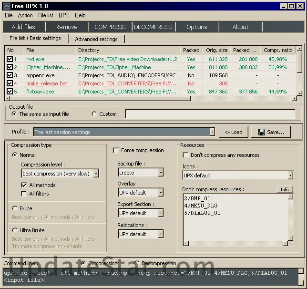The height and width of the screenshot is (289, 307).
Task: Click file list scroll right arrow
Action: click(294, 98)
